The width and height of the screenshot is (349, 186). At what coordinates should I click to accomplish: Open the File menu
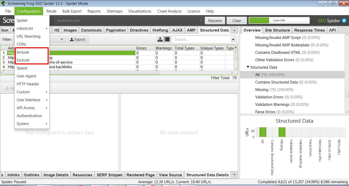[8, 11]
